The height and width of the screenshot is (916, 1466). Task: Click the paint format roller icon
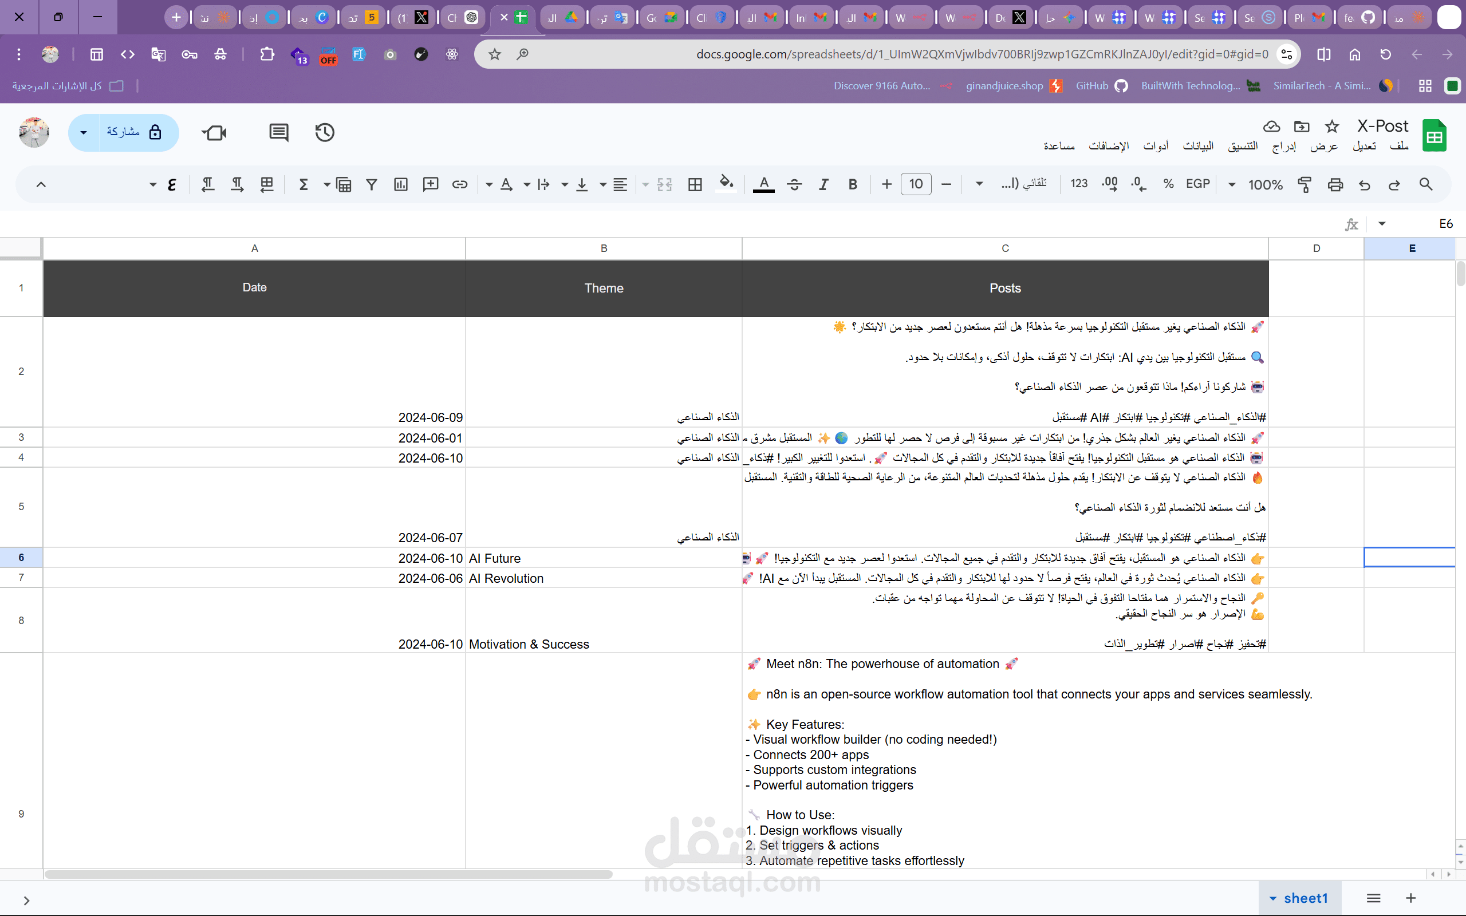click(1305, 184)
